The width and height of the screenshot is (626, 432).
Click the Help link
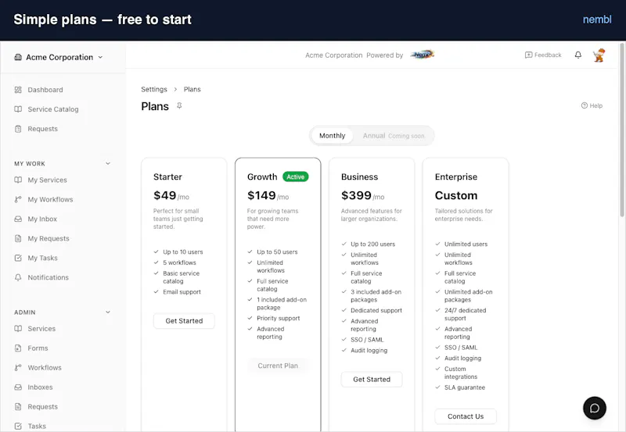(x=592, y=105)
